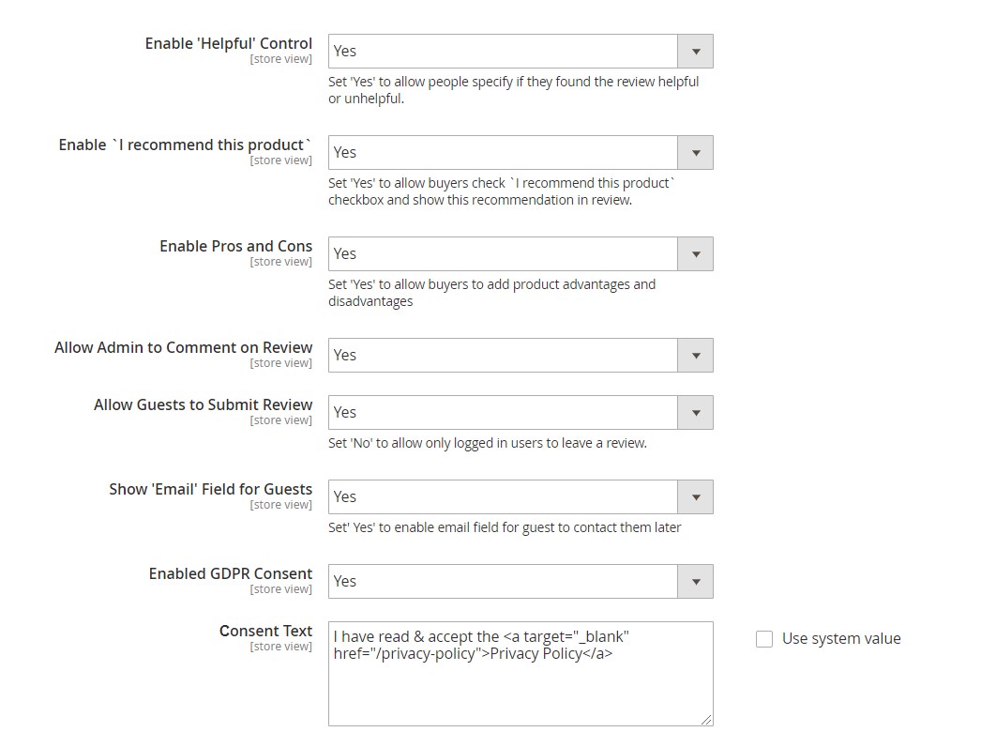Open Allow Guests to Submit Review dropdown

pos(521,412)
